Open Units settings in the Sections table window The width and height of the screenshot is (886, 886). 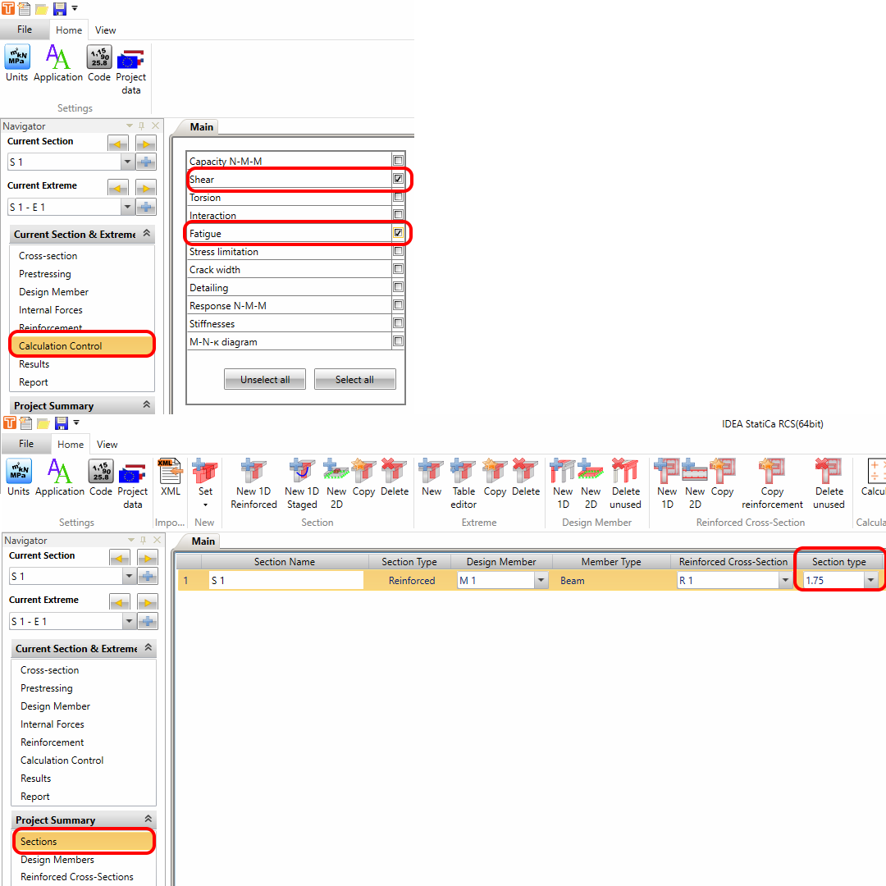[19, 477]
